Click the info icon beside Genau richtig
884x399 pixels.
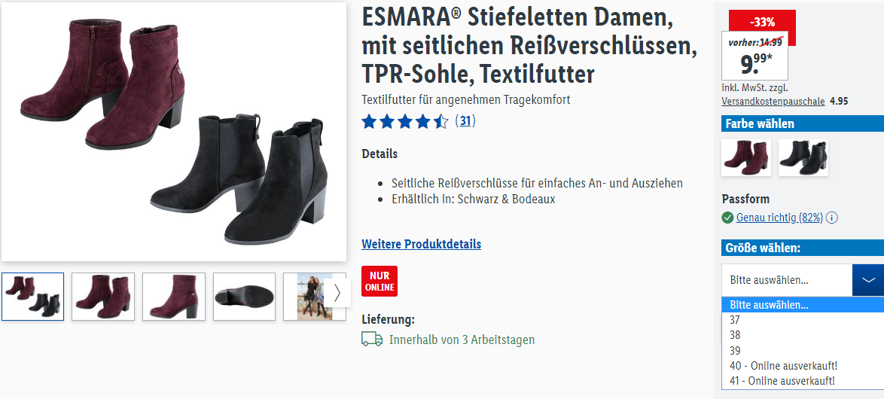tap(831, 218)
